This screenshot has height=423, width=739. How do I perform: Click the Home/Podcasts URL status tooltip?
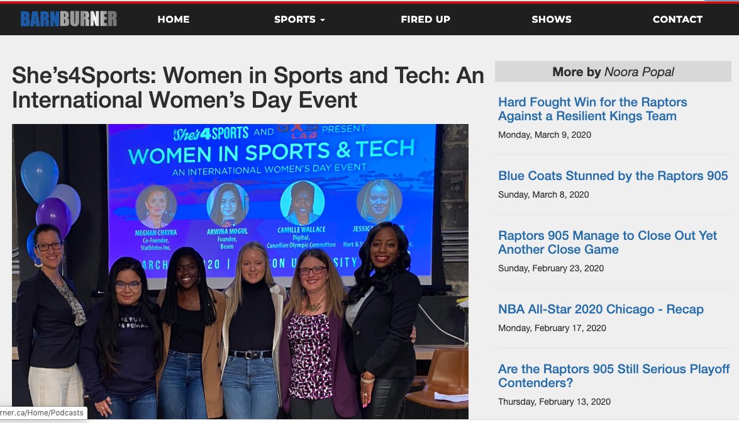[x=43, y=413]
